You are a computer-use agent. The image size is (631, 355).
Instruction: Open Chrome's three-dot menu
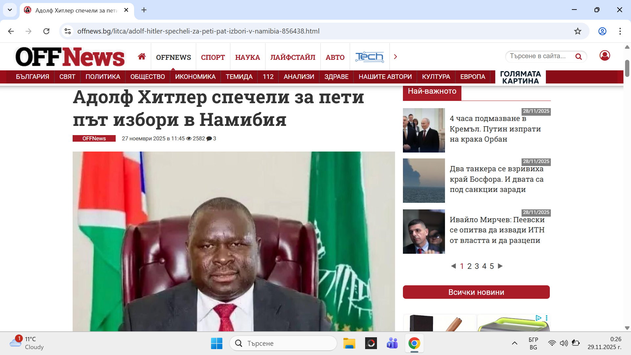tap(620, 31)
